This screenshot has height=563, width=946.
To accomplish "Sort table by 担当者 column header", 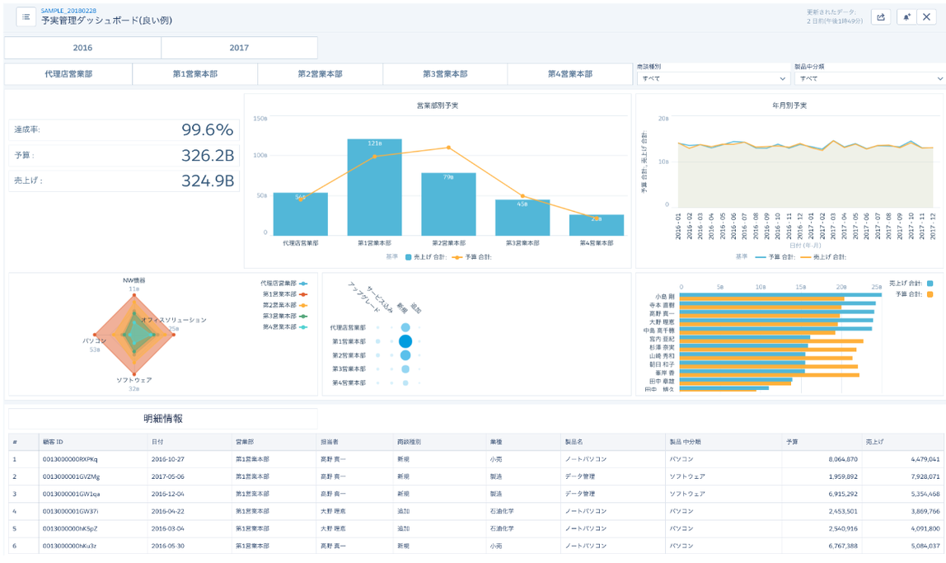I will coord(330,442).
